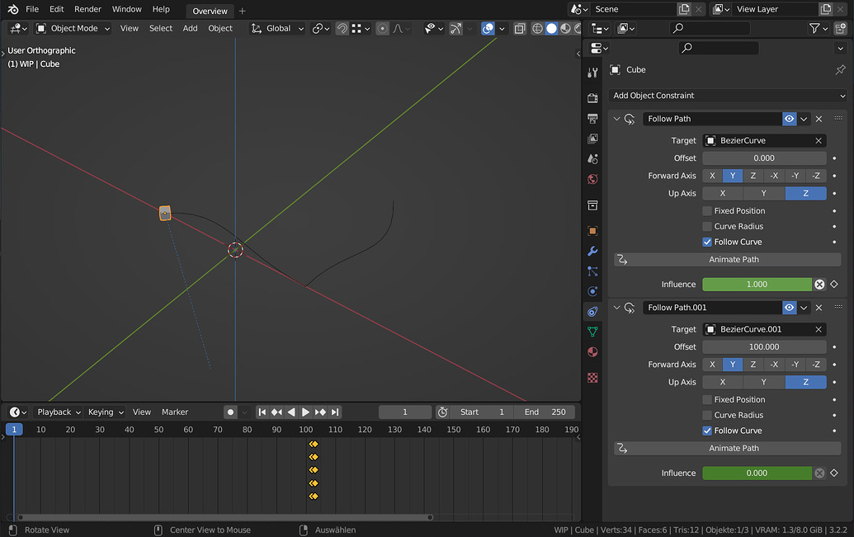Screen dimensions: 854x537
Task: Open the Output properties tab
Action: pyautogui.click(x=592, y=118)
